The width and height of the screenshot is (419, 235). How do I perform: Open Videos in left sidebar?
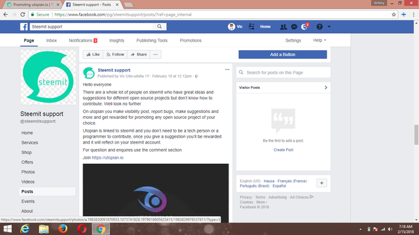point(27,181)
